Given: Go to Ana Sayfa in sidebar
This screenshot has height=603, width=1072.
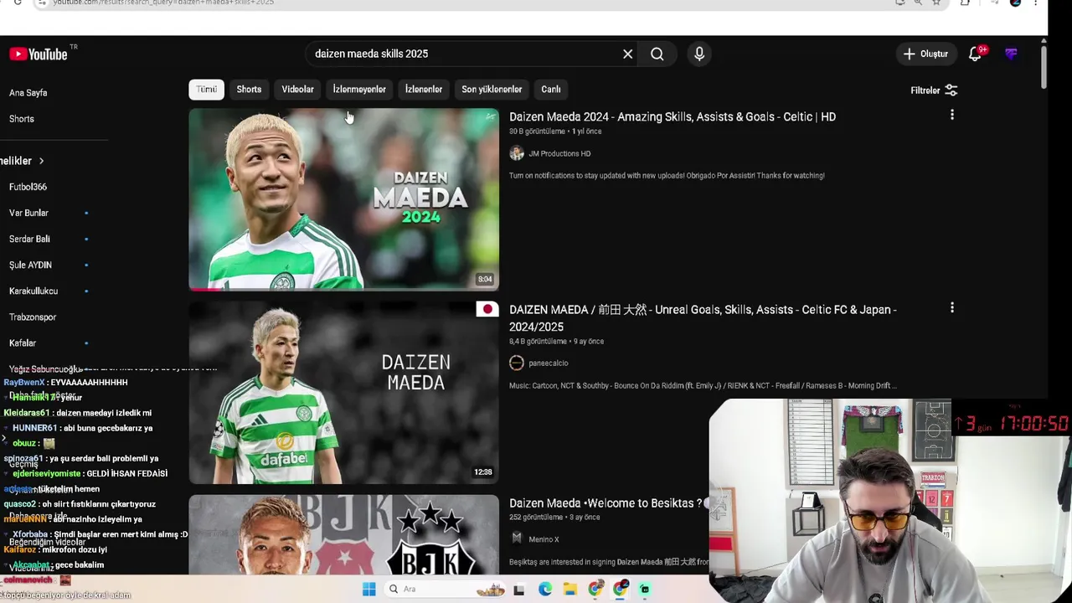Looking at the screenshot, I should coord(28,93).
